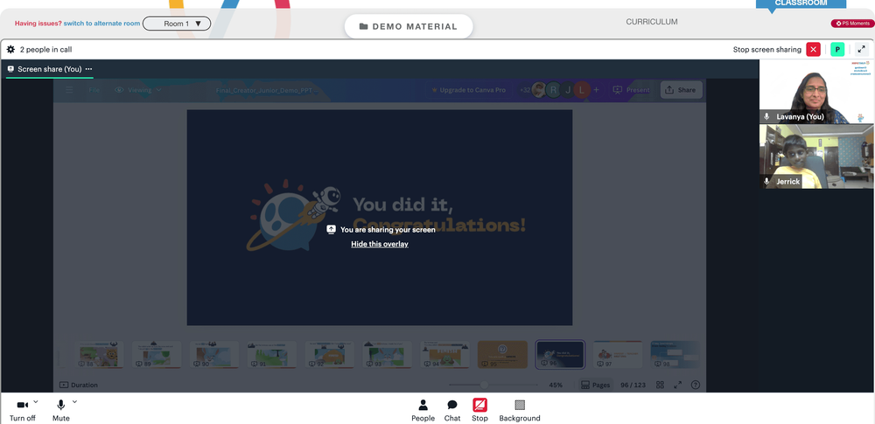Open call settings gear icon
The height and width of the screenshot is (424, 875).
coord(10,50)
